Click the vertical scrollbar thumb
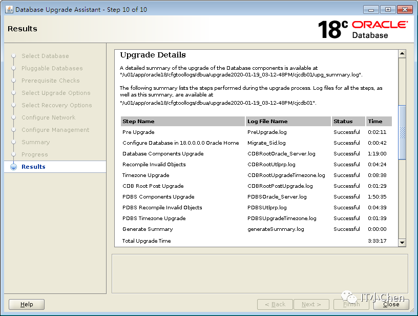 pyautogui.click(x=402, y=132)
